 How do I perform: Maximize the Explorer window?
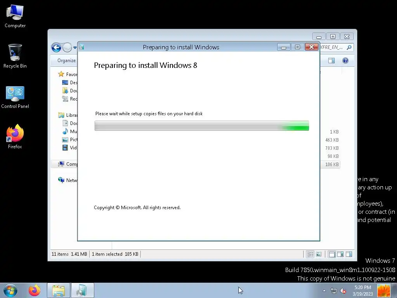(x=333, y=36)
